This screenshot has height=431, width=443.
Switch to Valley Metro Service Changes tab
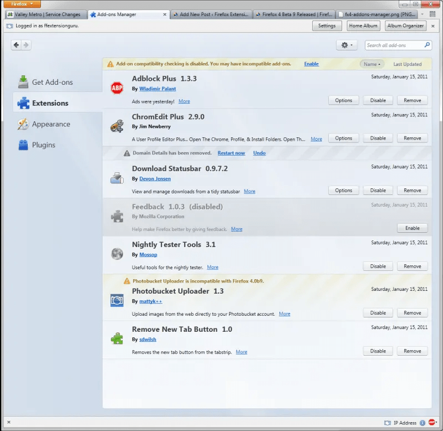point(47,14)
